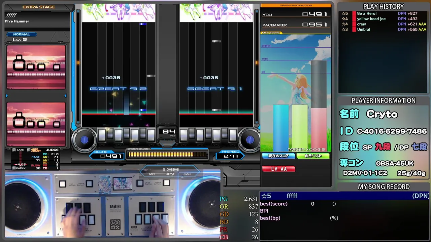
Task: Click the GREAT 91 judgment on right playfield
Action: tap(215, 89)
